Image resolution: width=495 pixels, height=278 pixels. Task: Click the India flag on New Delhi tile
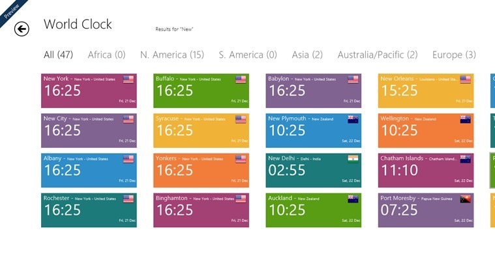click(x=353, y=158)
